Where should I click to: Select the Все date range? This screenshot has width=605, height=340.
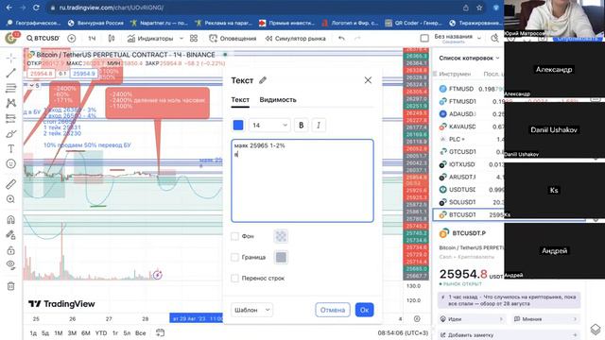pyautogui.click(x=141, y=332)
